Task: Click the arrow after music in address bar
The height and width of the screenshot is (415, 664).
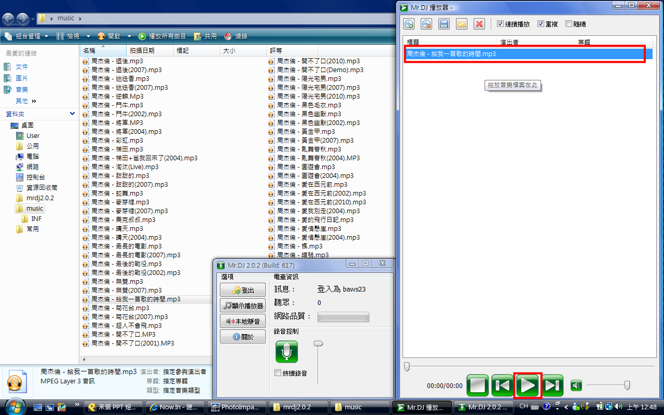Action: coord(80,19)
